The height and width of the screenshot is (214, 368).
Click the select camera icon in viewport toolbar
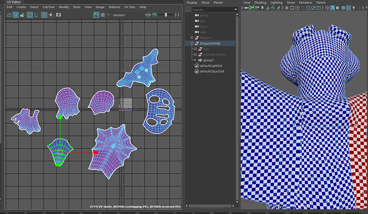tap(245, 8)
